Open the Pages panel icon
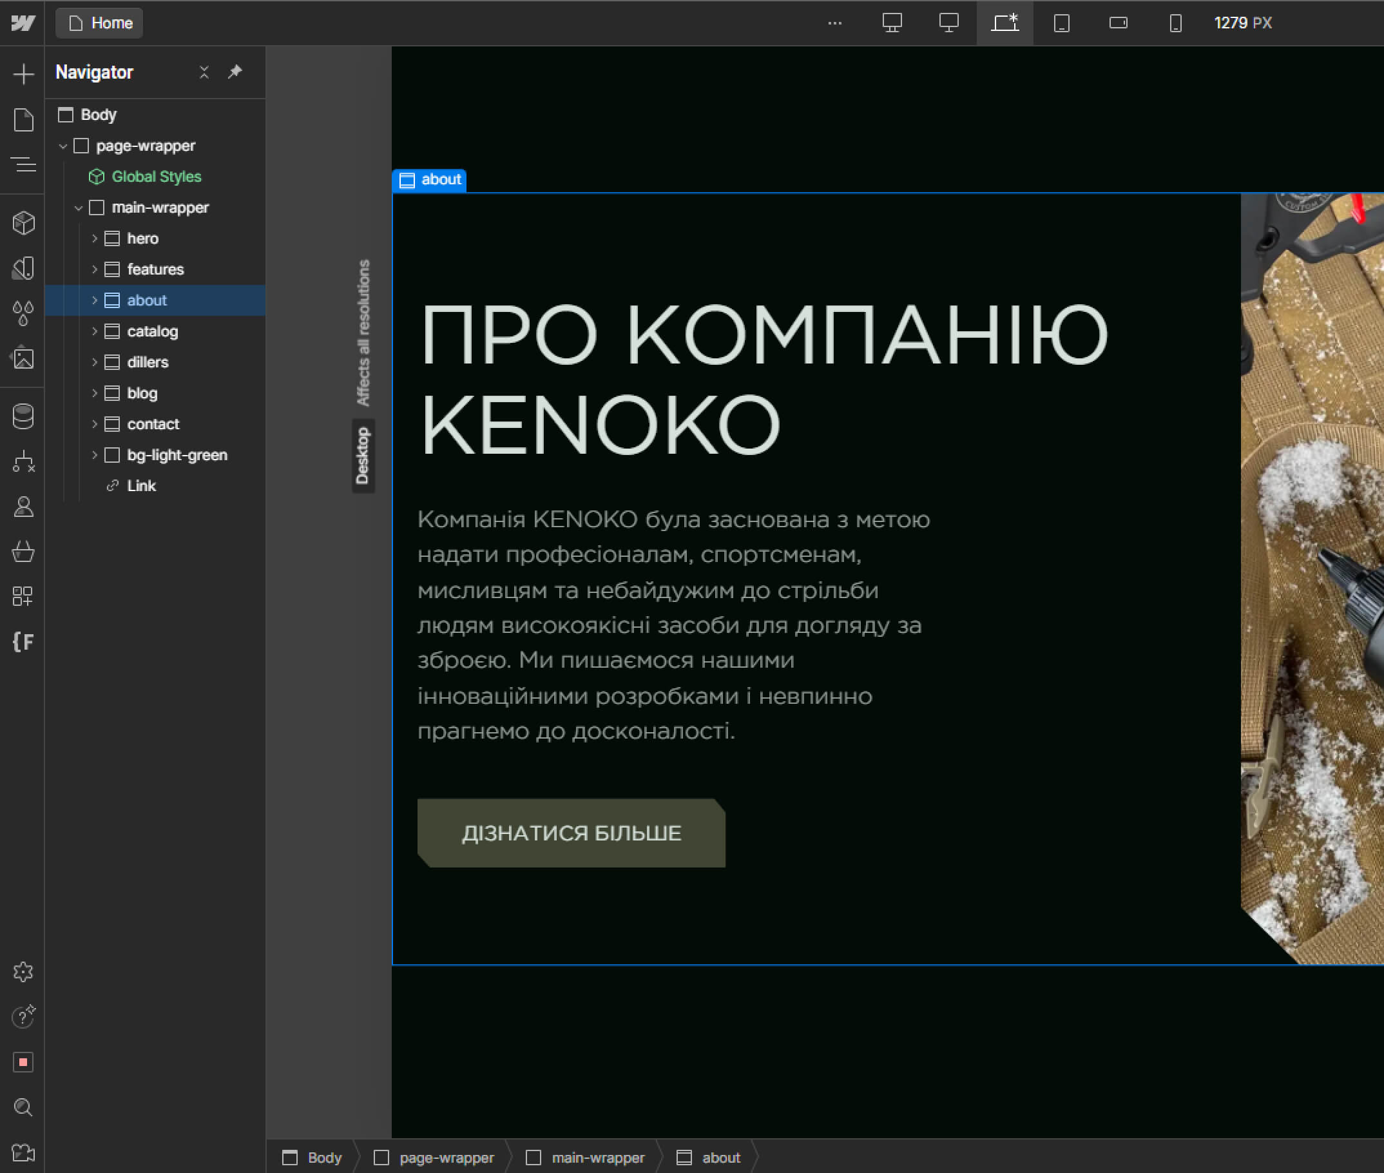 point(23,120)
